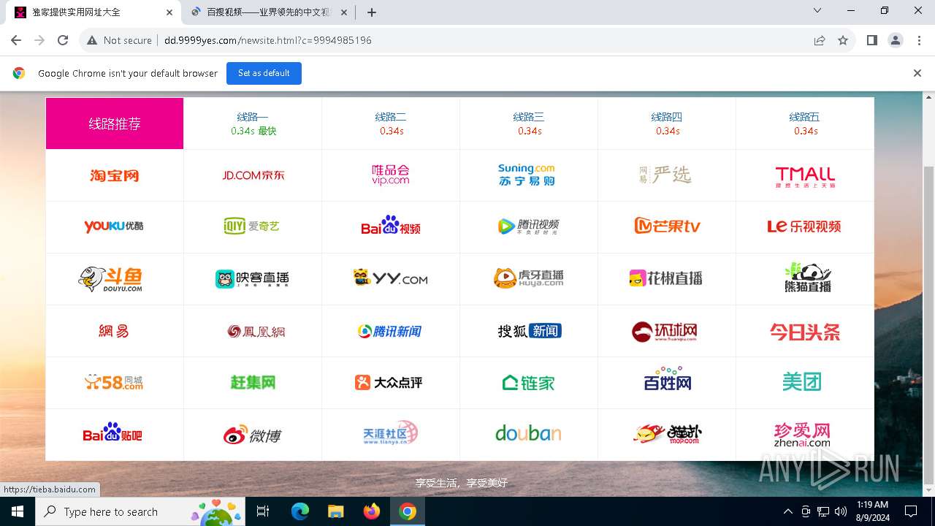
Task: Show hidden system tray icons
Action: click(787, 511)
